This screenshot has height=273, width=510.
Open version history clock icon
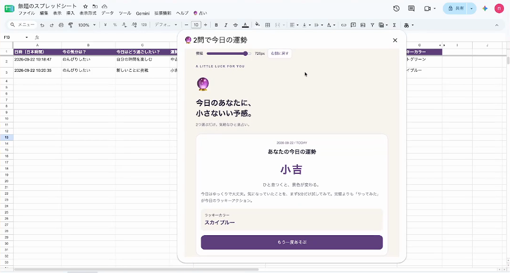(x=396, y=9)
